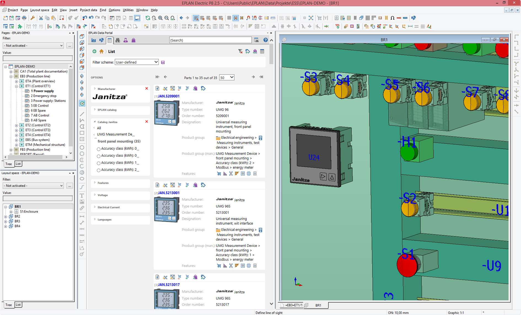
Task: Click the shopping cart feature icon for JAN.5209001
Action: point(219,174)
